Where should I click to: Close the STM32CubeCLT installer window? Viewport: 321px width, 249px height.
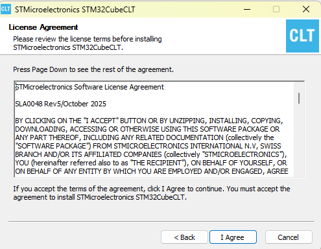(x=306, y=9)
